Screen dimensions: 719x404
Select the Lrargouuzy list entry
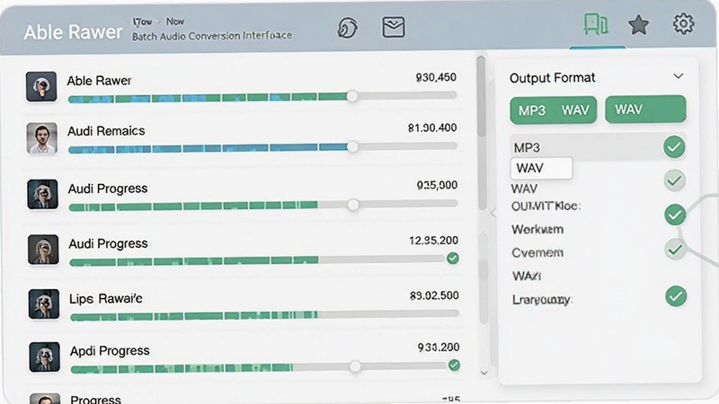click(542, 300)
